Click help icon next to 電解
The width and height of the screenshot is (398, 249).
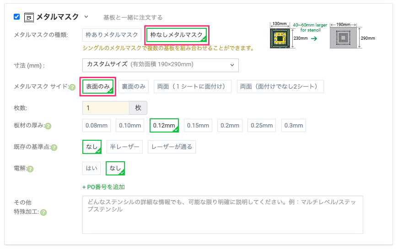click(x=30, y=169)
